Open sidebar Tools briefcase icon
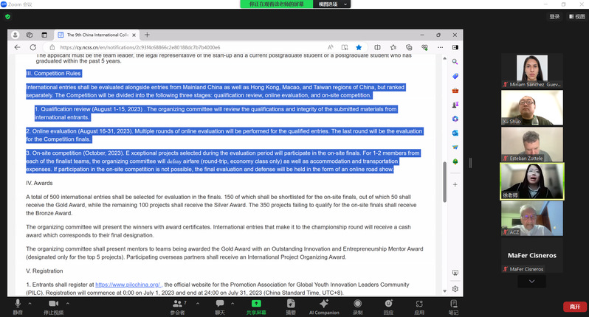 pos(455,91)
